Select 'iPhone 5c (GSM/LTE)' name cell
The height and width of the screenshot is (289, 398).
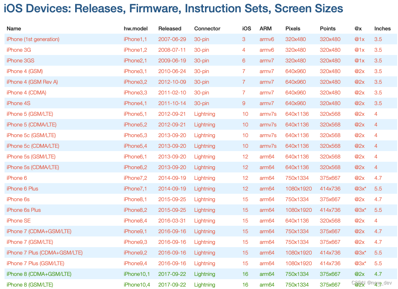[x=31, y=135]
